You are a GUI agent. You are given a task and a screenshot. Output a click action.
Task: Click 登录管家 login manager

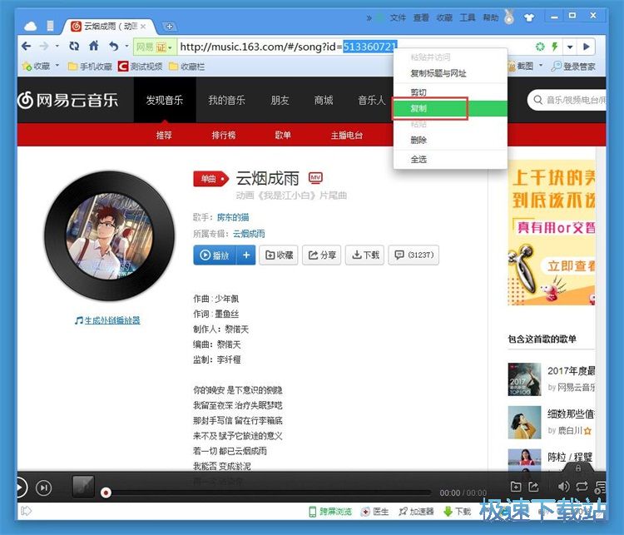click(x=573, y=66)
